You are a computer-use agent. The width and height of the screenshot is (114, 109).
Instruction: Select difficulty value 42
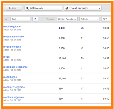(x=82, y=48)
